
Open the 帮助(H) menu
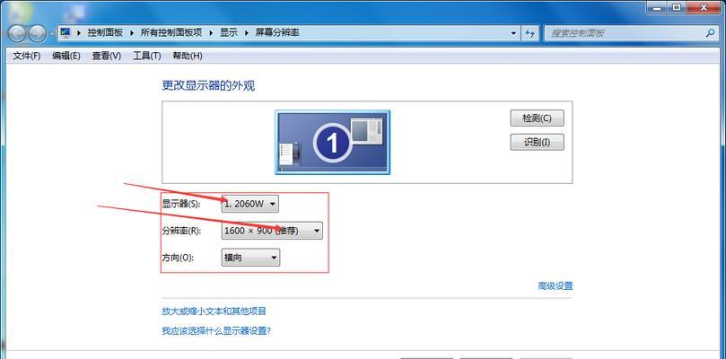tap(188, 56)
